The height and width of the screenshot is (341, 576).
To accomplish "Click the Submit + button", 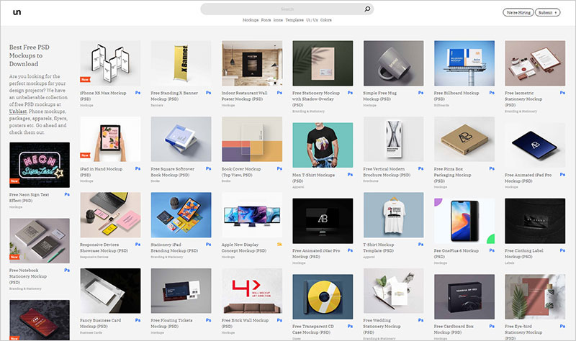I will pyautogui.click(x=547, y=12).
